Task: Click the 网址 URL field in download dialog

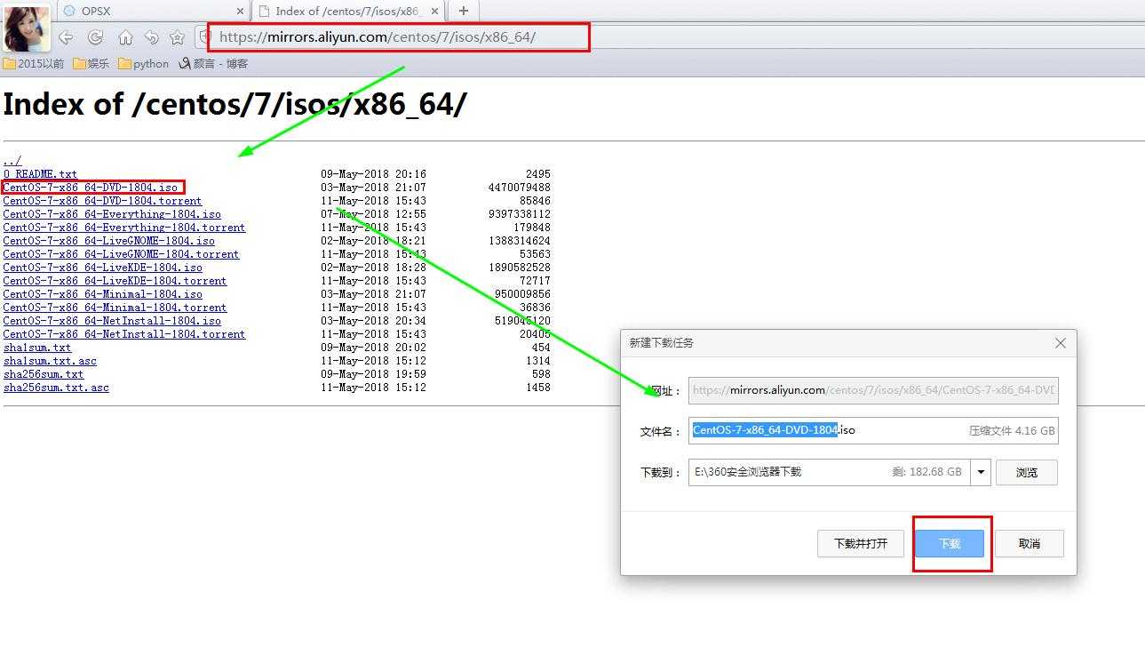Action: (x=873, y=390)
